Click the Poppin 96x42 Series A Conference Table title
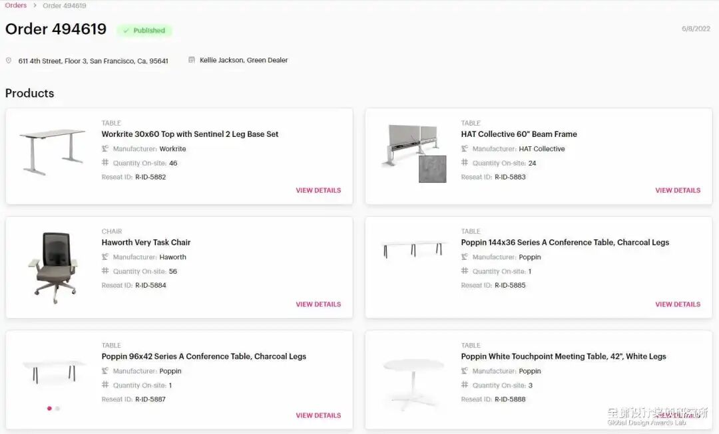The height and width of the screenshot is (434, 719). [x=204, y=357]
